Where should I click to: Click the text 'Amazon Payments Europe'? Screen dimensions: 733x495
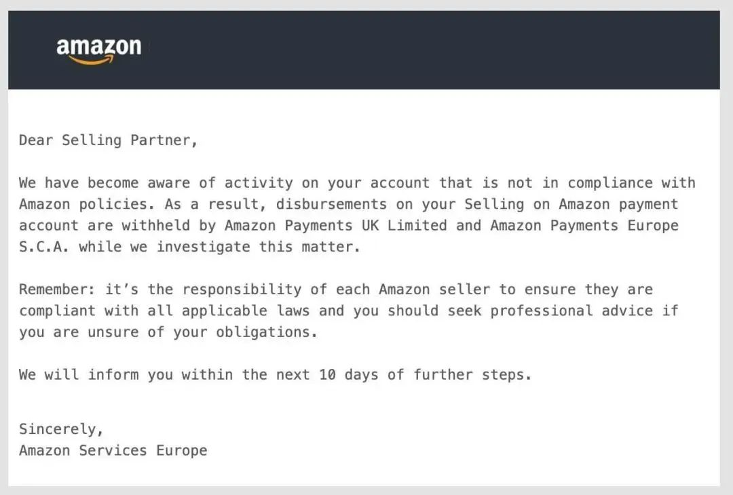tap(584, 226)
